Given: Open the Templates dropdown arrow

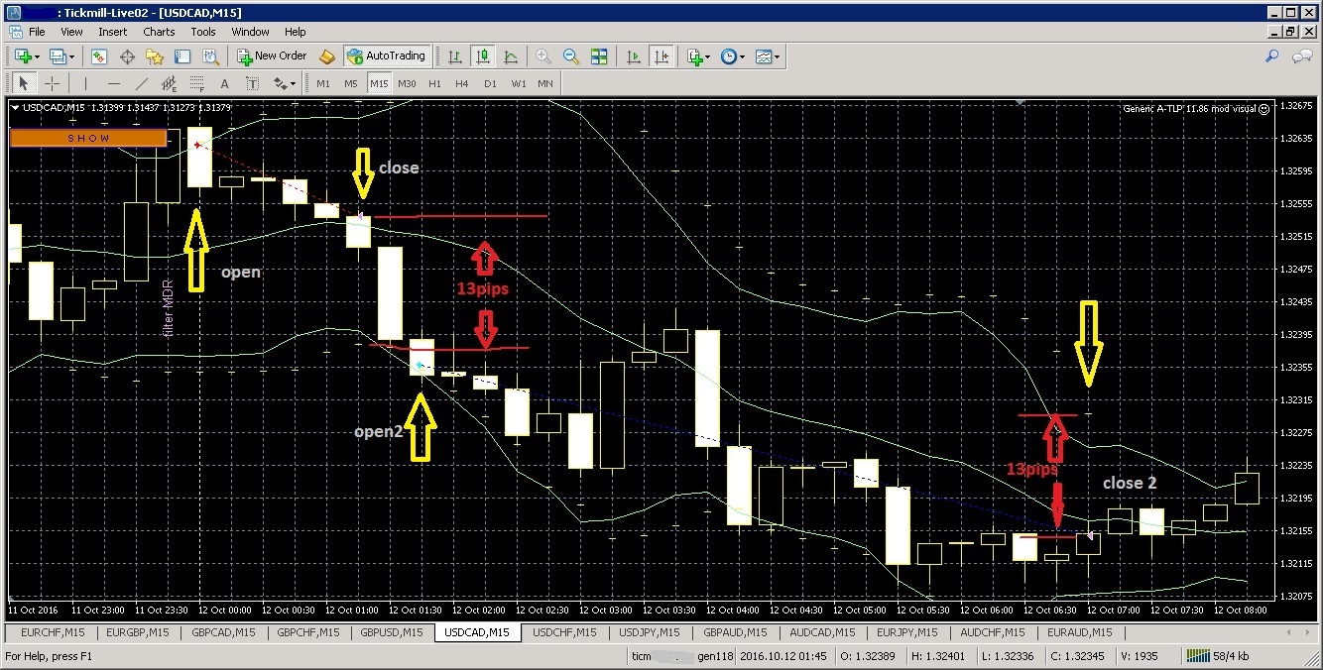Looking at the screenshot, I should 778,56.
